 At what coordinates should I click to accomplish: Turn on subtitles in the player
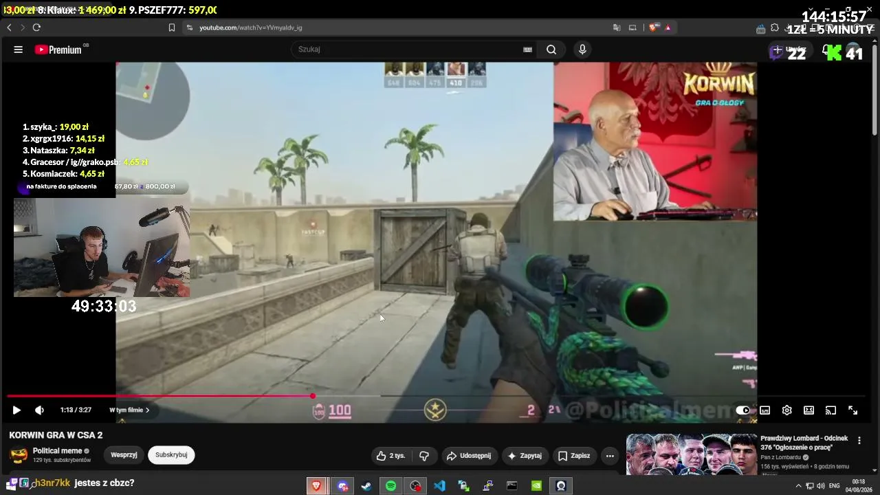click(765, 410)
